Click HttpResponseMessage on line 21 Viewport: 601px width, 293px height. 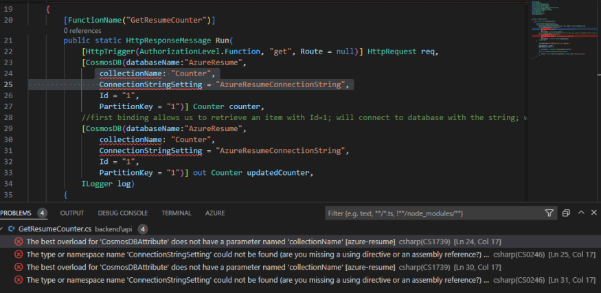coord(168,40)
